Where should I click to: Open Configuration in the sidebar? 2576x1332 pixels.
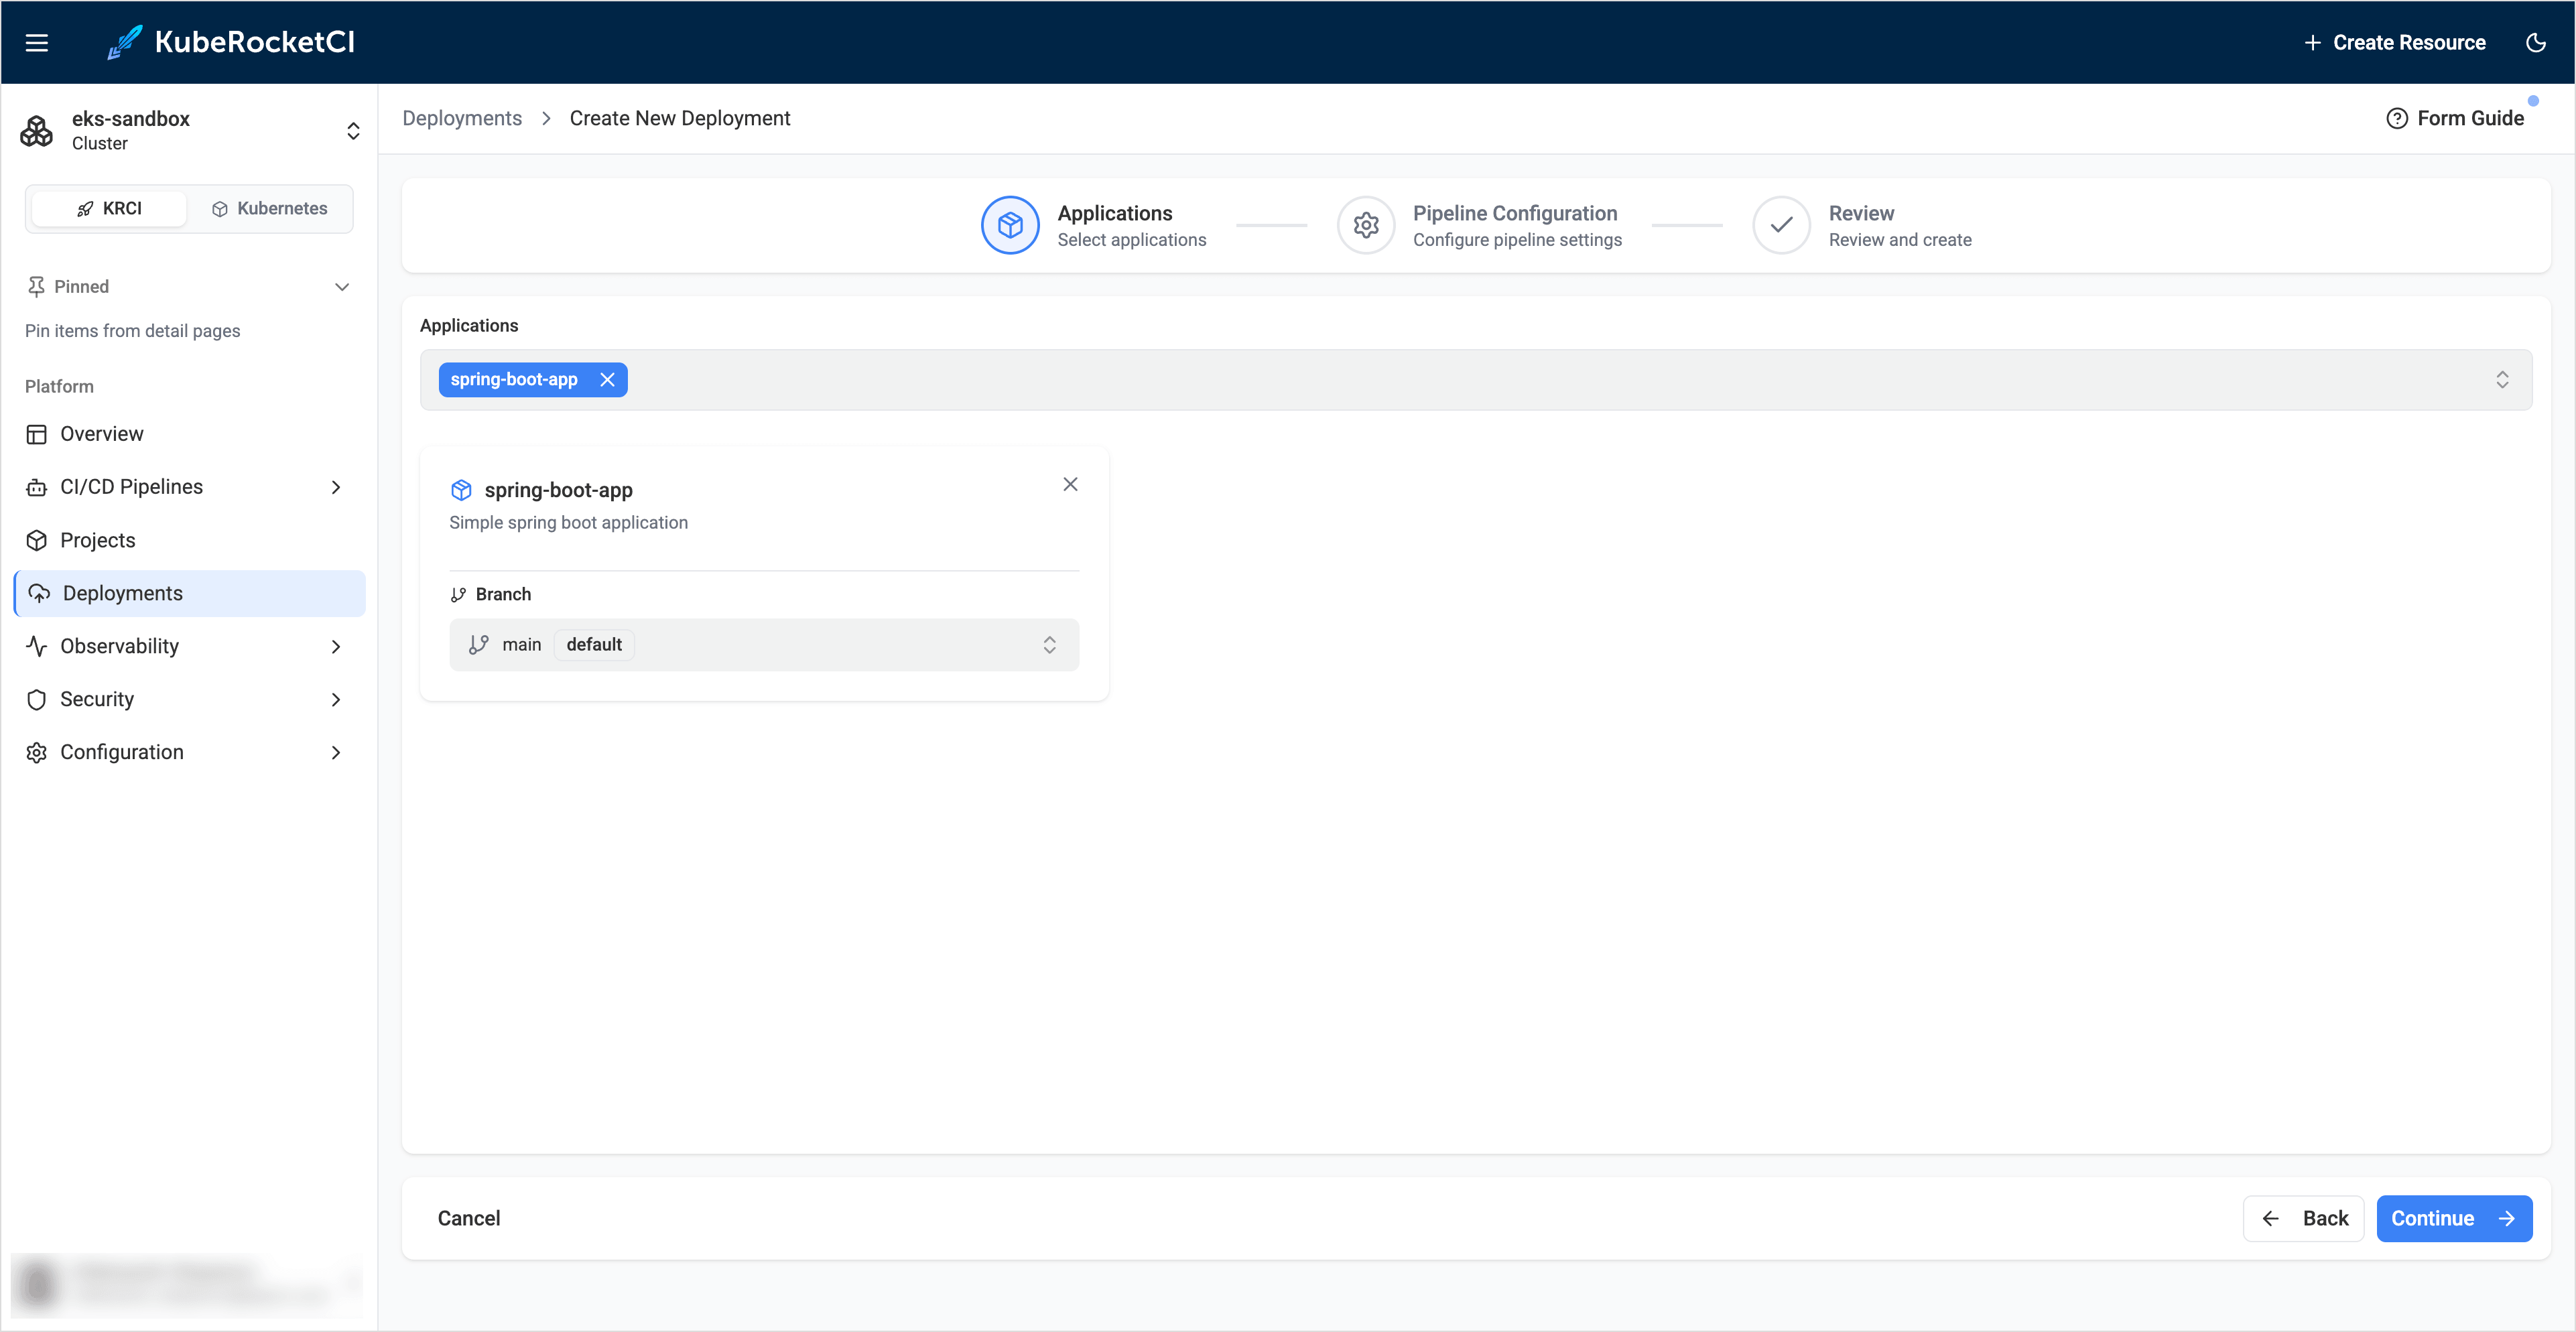click(189, 752)
